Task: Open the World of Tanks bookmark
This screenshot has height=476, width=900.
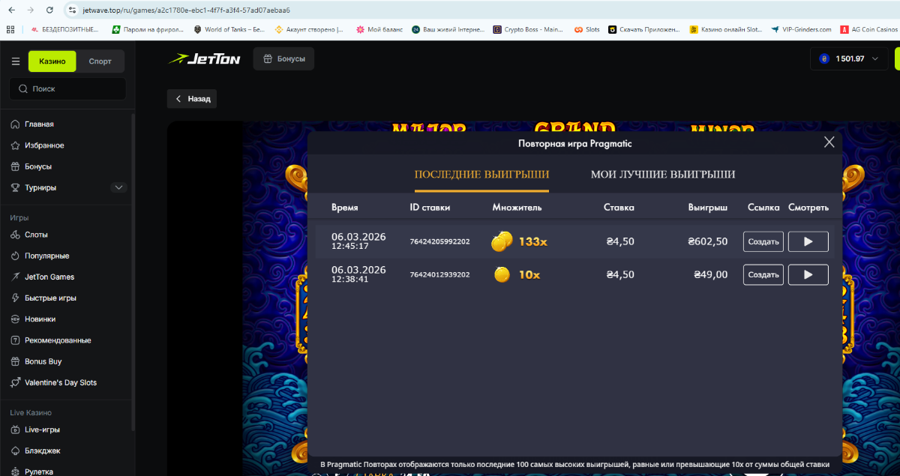Action: coord(229,29)
